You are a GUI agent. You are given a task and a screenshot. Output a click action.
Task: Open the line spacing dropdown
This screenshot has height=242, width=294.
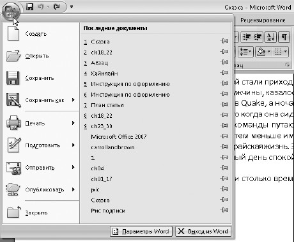pyautogui.click(x=245, y=52)
